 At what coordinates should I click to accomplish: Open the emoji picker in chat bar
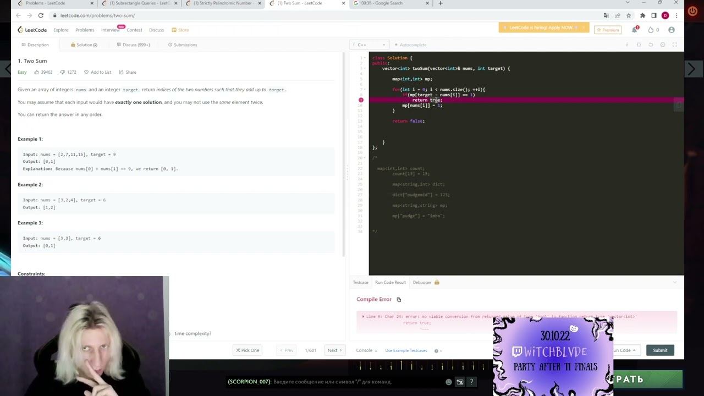click(x=449, y=382)
